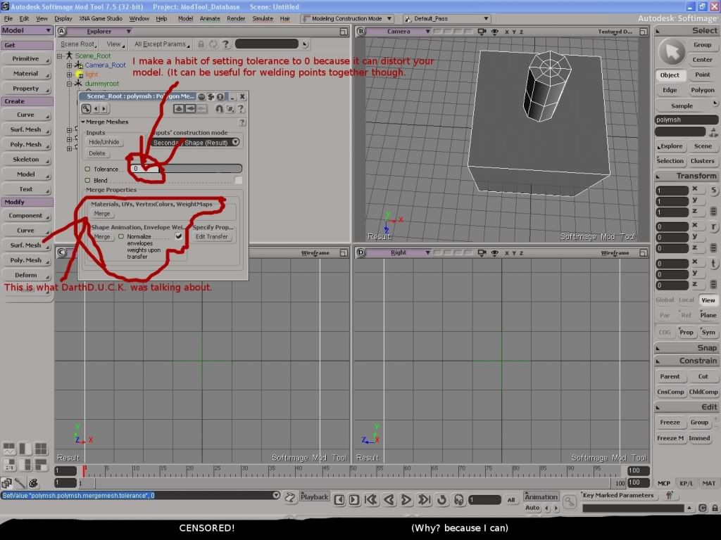
Task: Click the keyframe key icon near Animation
Action: point(569,501)
